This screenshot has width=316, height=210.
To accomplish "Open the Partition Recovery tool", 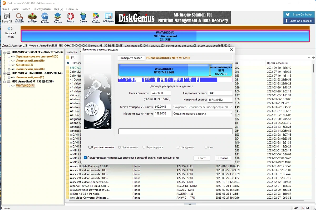I will pos(19,18).
